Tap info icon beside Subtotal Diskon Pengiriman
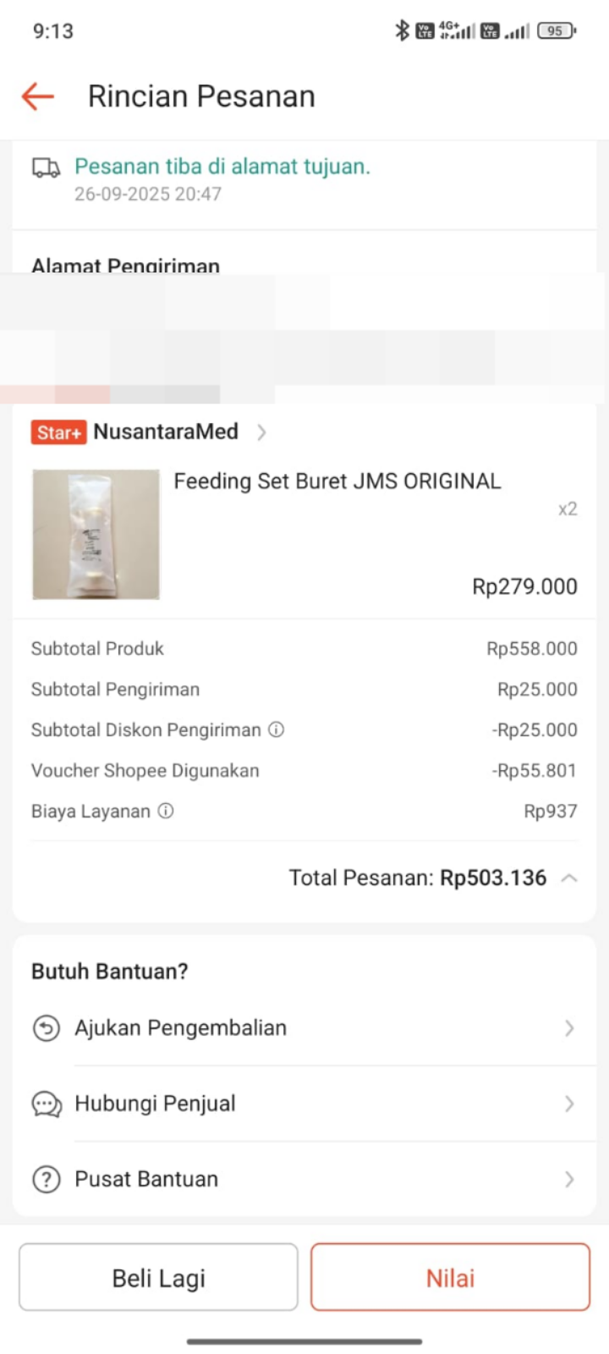609x1354 pixels. click(277, 729)
